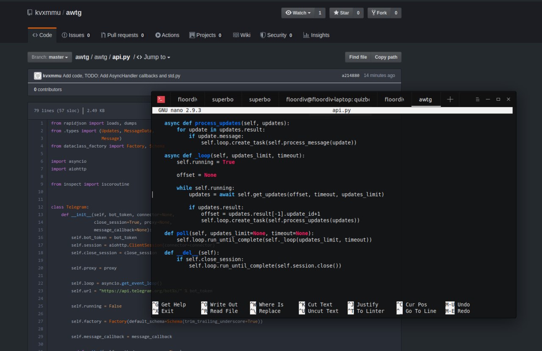Click the Copy path button
542x351 pixels.
coord(386,57)
